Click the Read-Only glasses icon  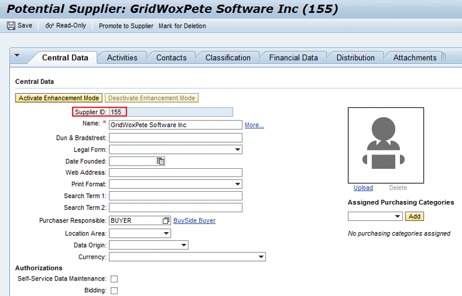click(50, 25)
